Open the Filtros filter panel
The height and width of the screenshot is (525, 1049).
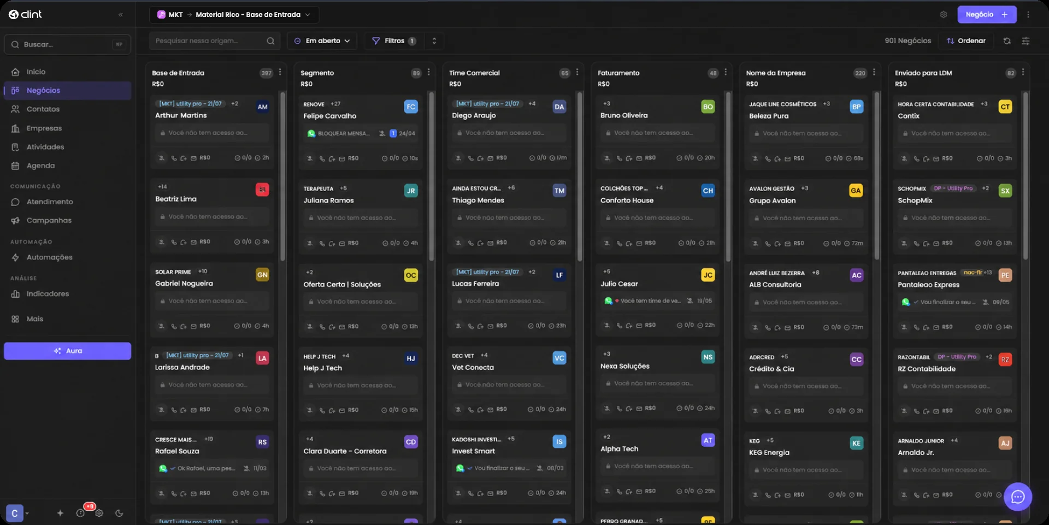tap(393, 41)
